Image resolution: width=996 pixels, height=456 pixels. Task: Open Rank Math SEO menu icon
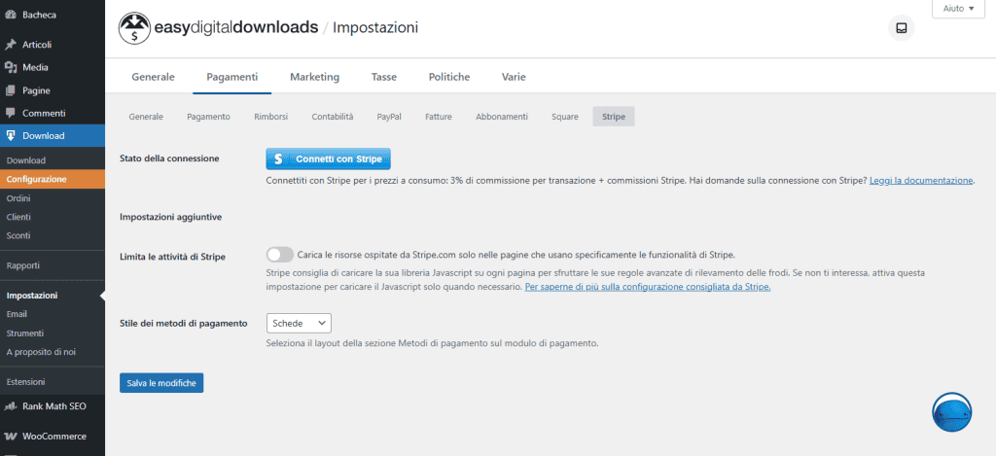[11, 406]
